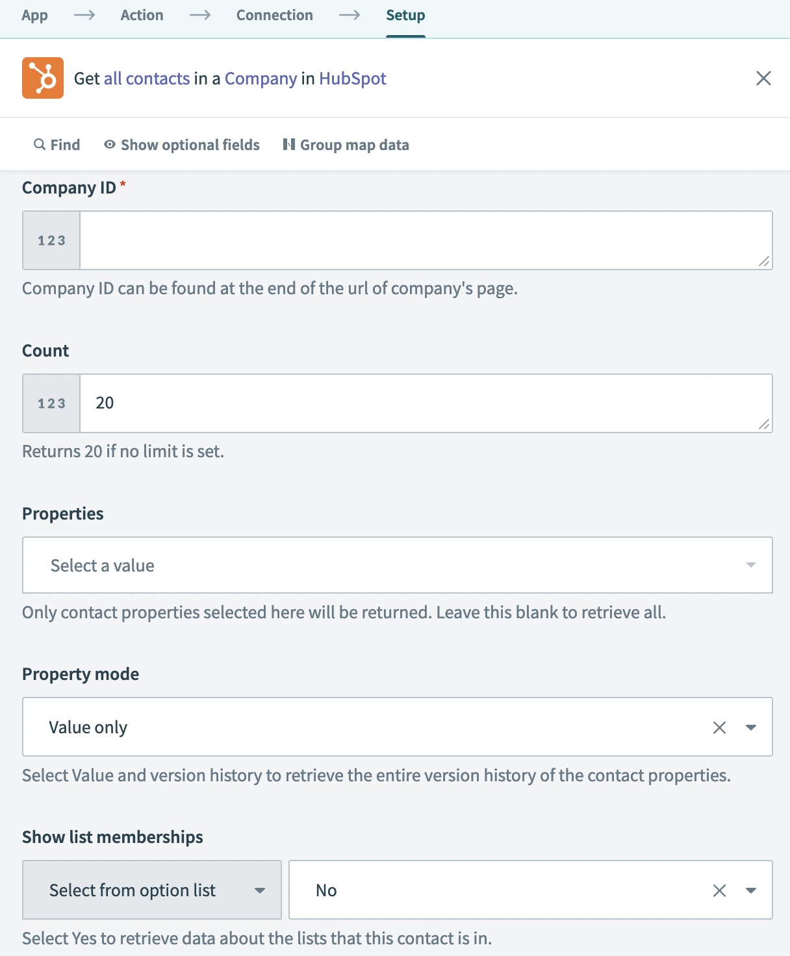This screenshot has width=790, height=956.
Task: Click the all contacts link
Action: click(x=146, y=78)
